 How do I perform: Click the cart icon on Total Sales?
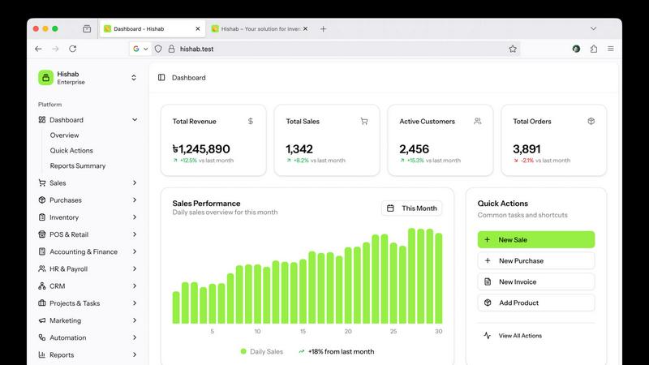(x=363, y=121)
